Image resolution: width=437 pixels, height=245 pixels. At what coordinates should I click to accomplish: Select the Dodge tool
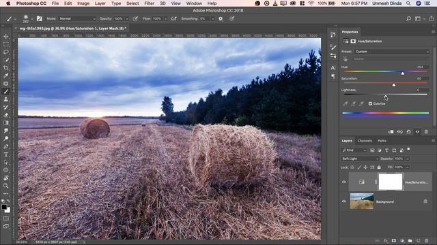click(6, 138)
